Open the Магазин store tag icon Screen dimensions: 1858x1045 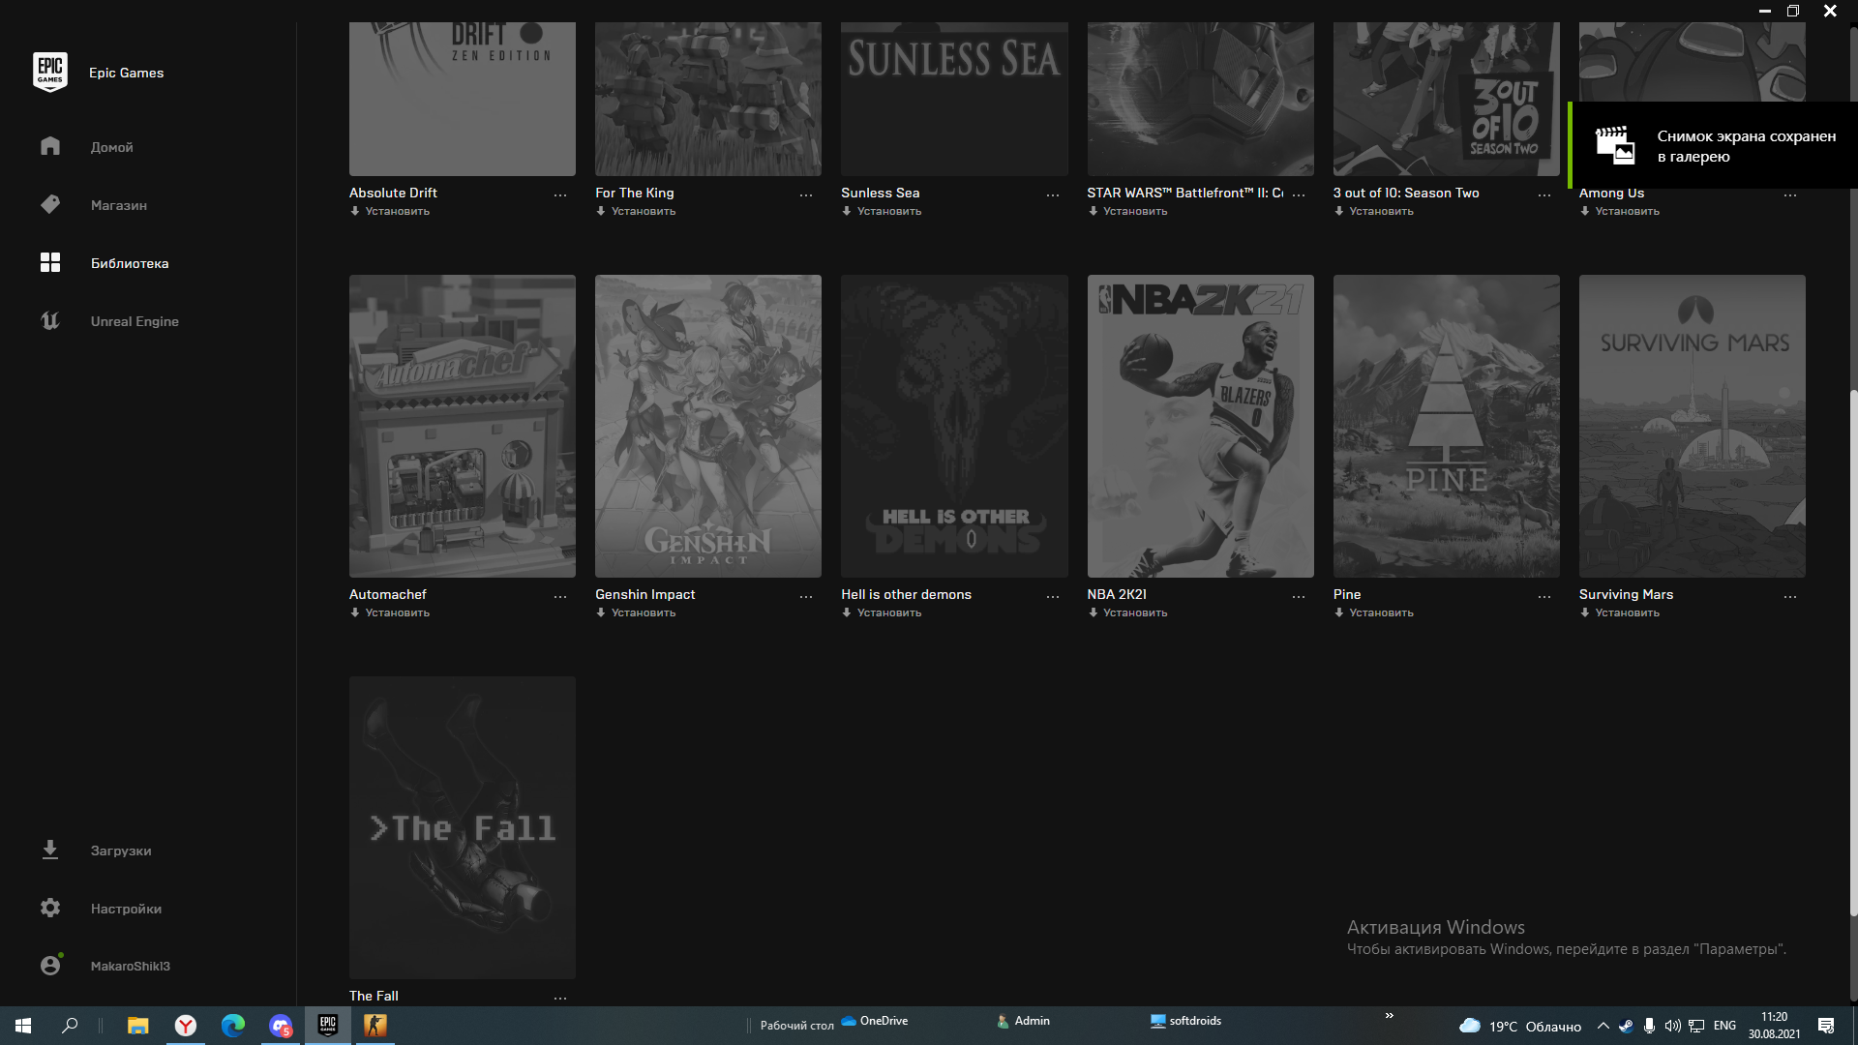pos(50,204)
